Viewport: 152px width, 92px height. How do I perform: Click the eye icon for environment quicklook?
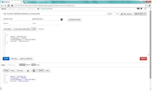(38, 9)
